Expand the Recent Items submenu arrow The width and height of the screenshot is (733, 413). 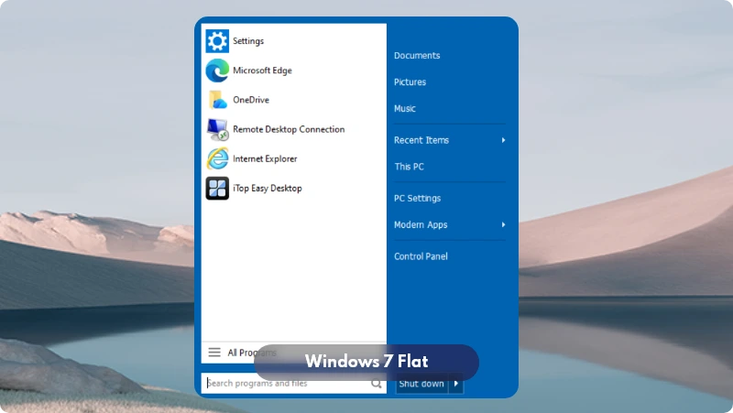(x=503, y=140)
